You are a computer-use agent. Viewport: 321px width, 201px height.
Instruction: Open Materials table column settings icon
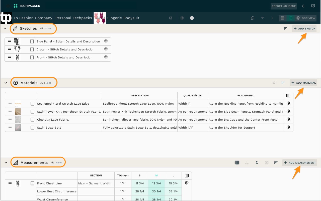(x=288, y=96)
